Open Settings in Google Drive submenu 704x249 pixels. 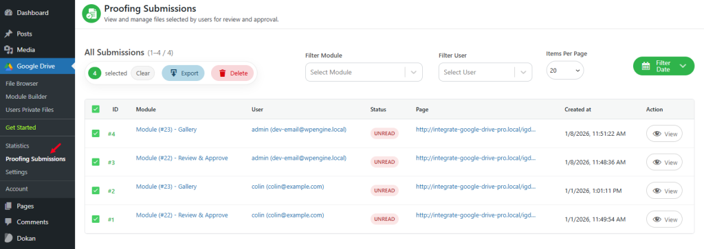click(16, 172)
